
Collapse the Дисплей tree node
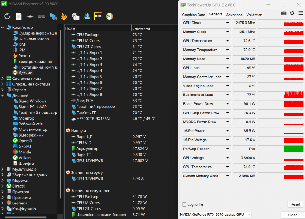tap(3, 95)
